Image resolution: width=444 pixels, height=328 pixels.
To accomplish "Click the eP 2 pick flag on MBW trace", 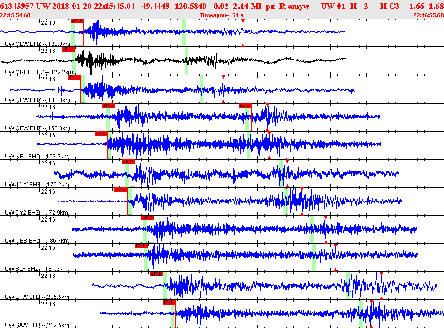I will point(77,21).
